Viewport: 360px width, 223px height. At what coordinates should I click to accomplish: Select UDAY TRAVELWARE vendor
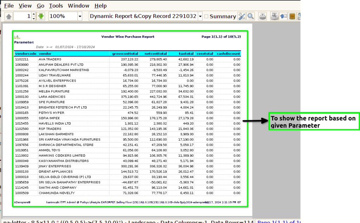point(54,75)
